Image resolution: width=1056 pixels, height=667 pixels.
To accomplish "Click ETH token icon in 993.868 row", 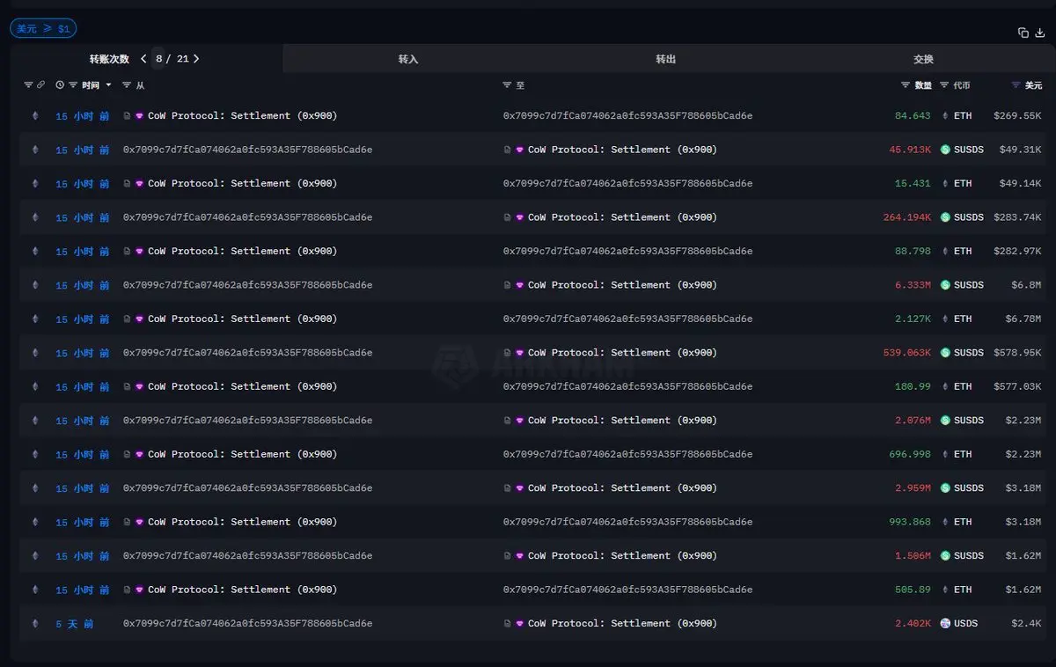I will pos(945,523).
